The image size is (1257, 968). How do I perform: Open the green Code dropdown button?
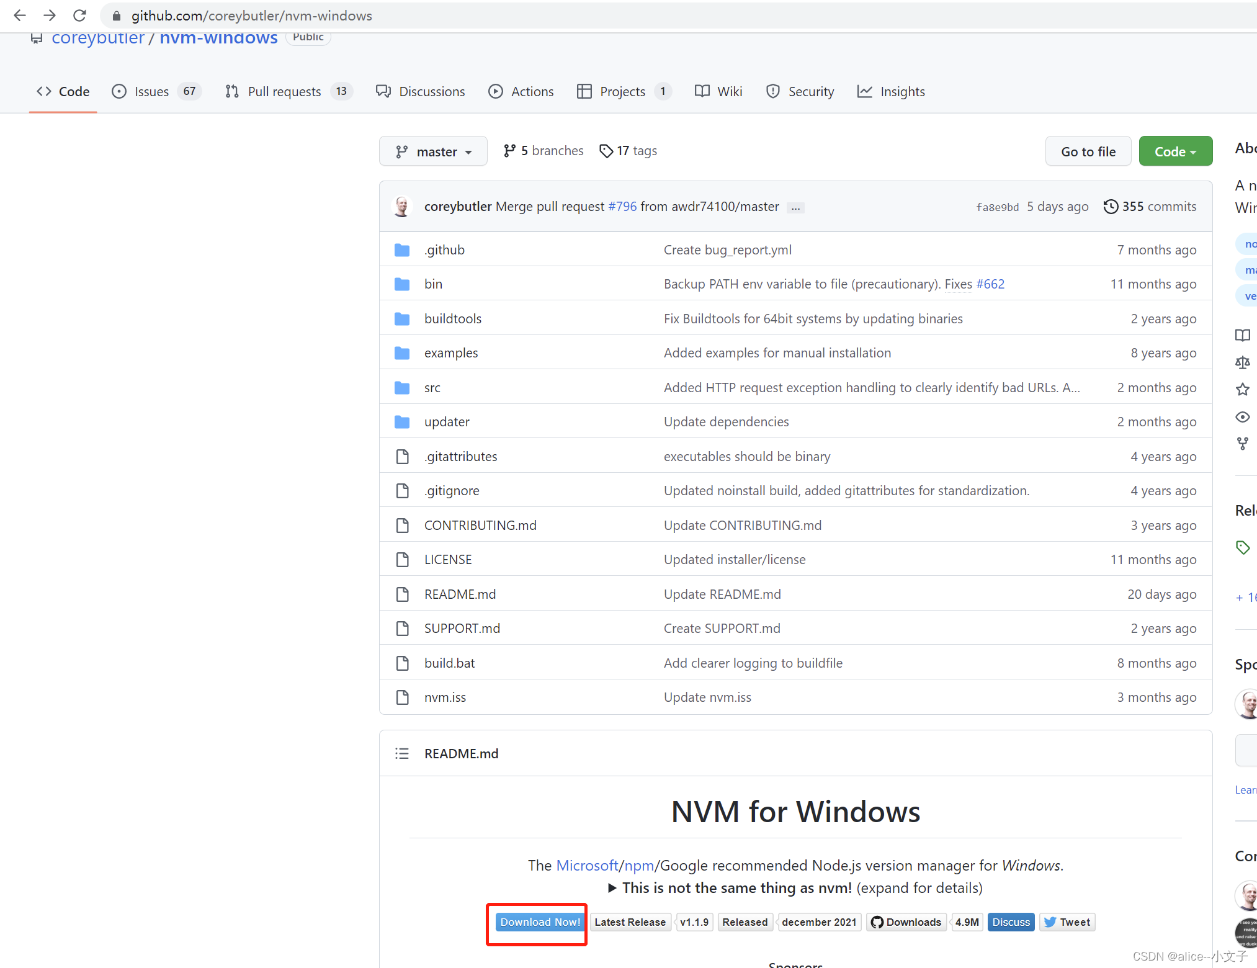tap(1175, 151)
